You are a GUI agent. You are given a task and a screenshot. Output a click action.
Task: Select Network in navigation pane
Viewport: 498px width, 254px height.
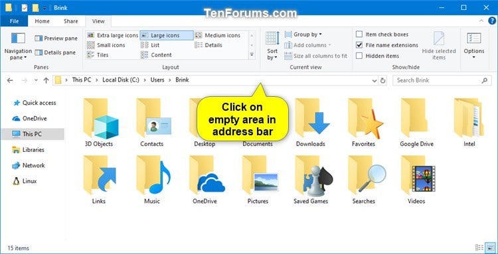29,166
